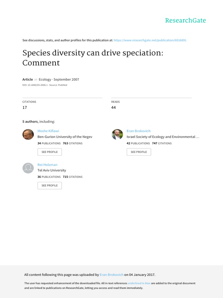Open Moshe Kiflawi author name link

(x=48, y=131)
